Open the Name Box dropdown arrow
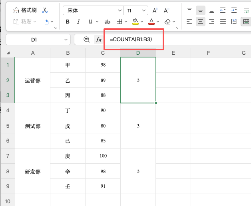251x206 pixels. tap(66, 40)
